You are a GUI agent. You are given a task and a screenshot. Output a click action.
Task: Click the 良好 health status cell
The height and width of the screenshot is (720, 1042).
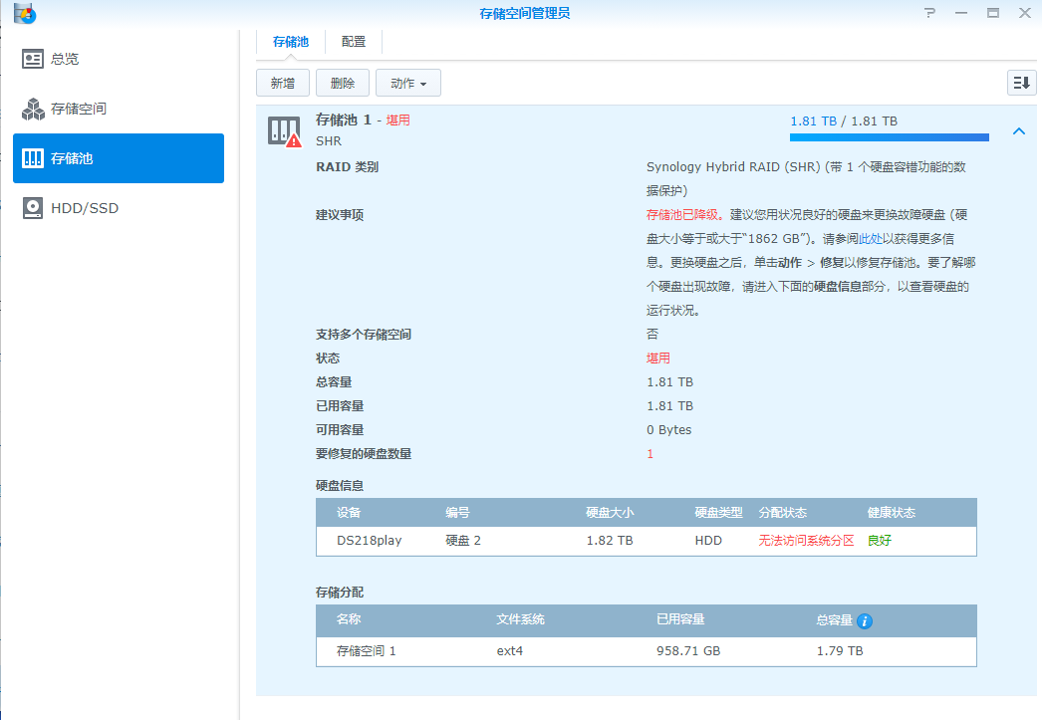(x=880, y=541)
